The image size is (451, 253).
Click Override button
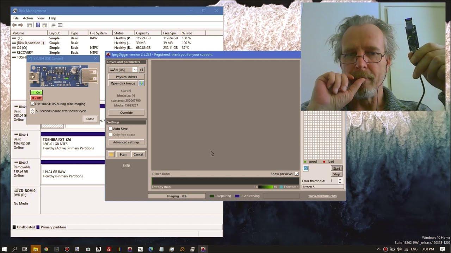[126, 112]
